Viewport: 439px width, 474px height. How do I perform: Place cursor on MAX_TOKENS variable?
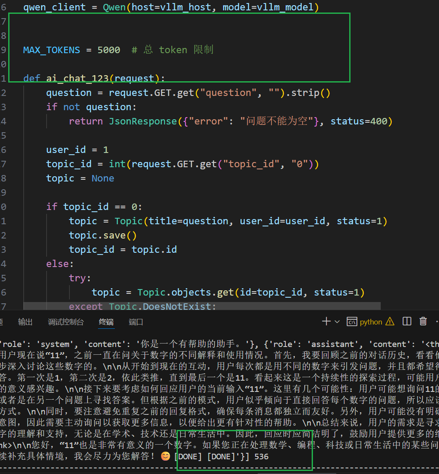coord(51,50)
